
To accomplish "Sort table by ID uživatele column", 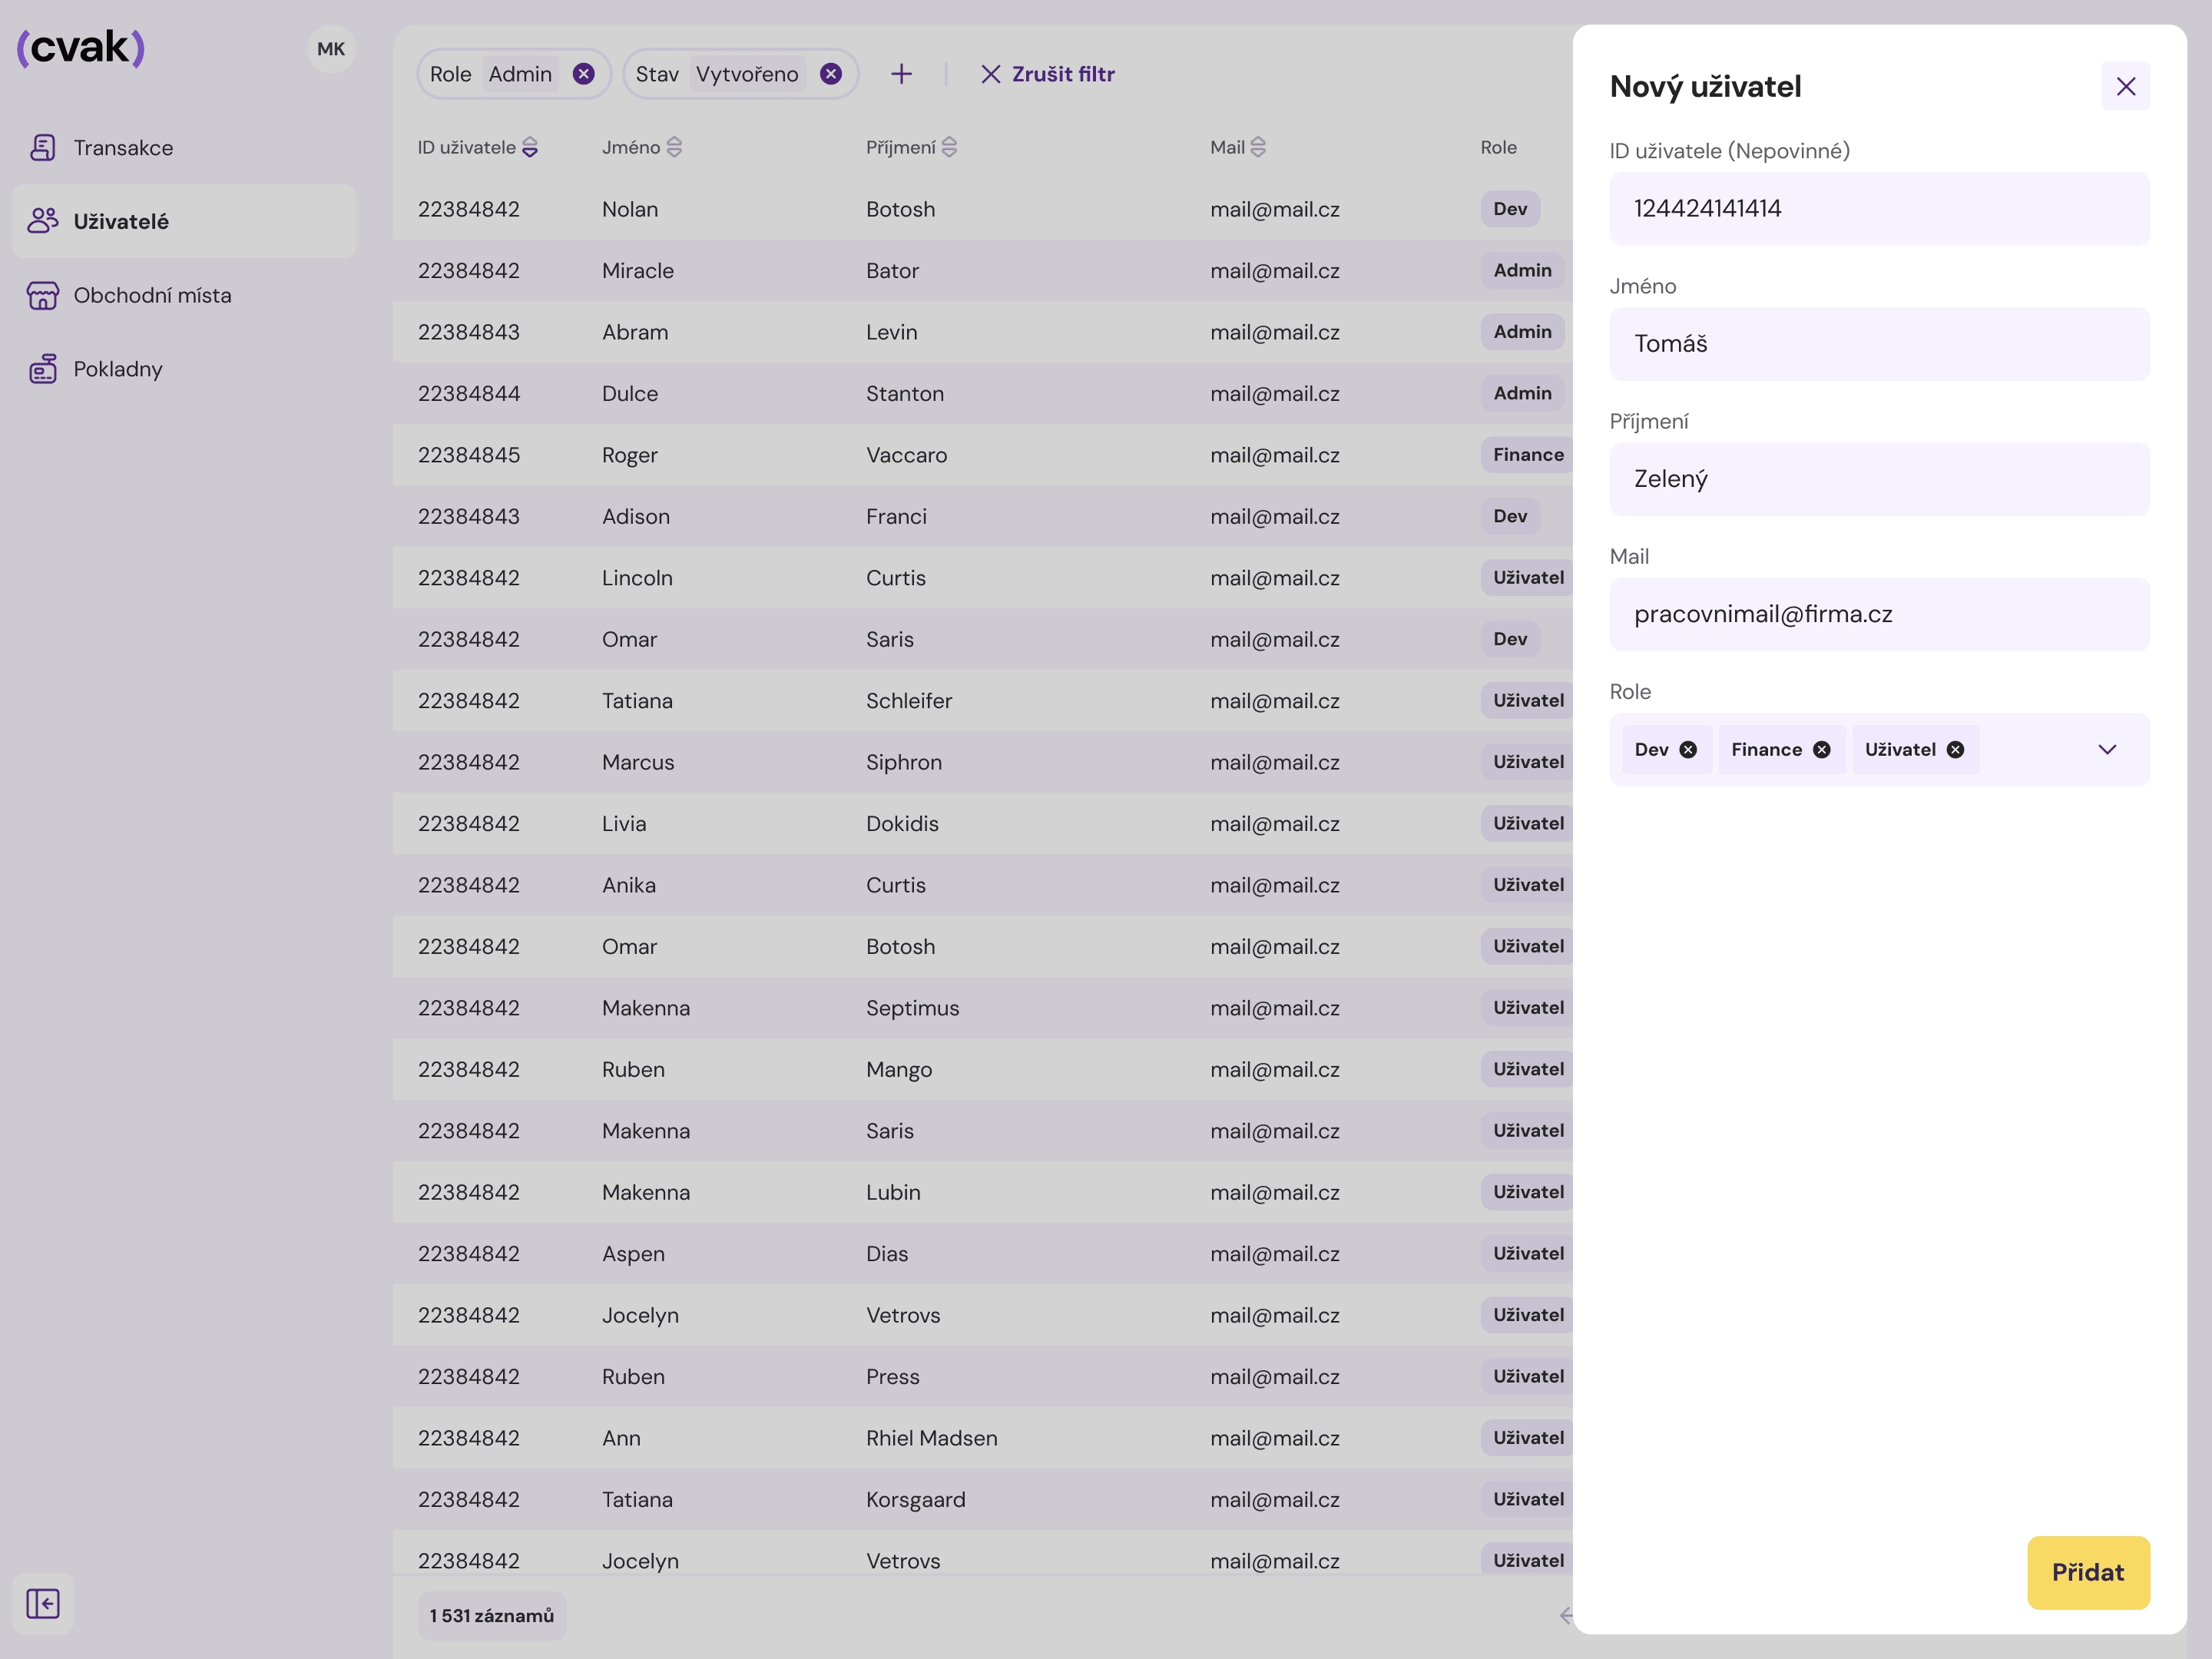I will tap(530, 148).
